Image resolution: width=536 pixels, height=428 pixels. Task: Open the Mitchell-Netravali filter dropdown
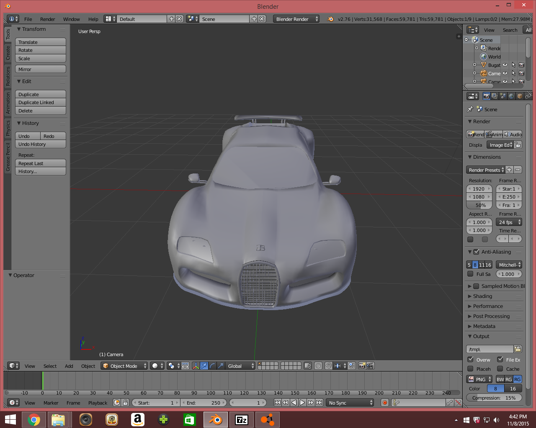tap(509, 265)
